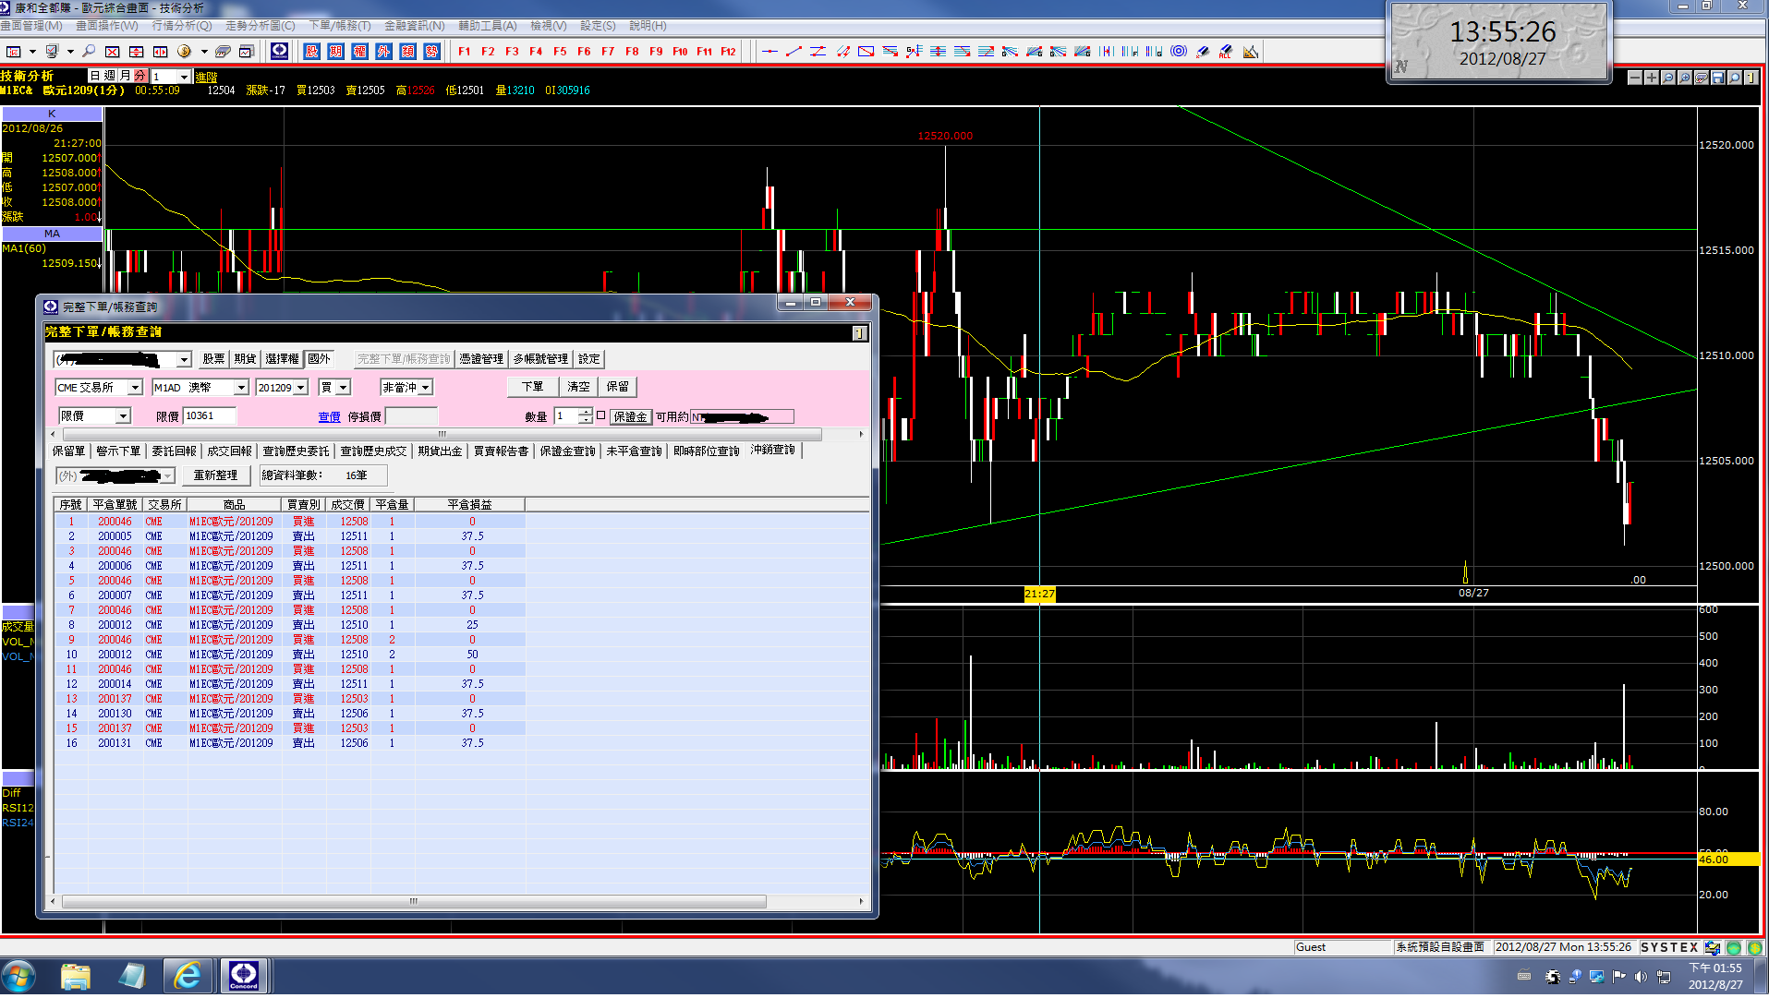Increase the 數量 quantity with the stepper
The height and width of the screenshot is (998, 1769).
tap(586, 412)
